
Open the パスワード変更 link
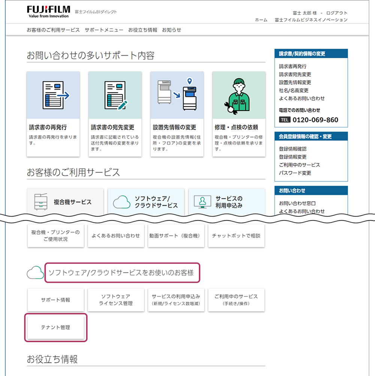coord(295,173)
